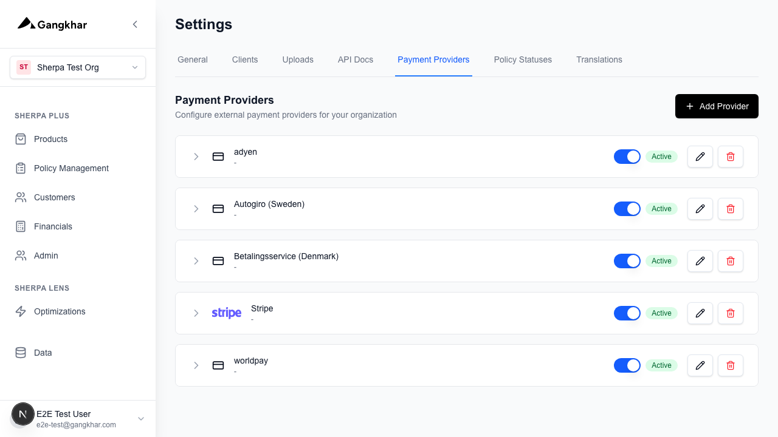Disable the Autogiro (Sweden) toggle

[x=627, y=209]
